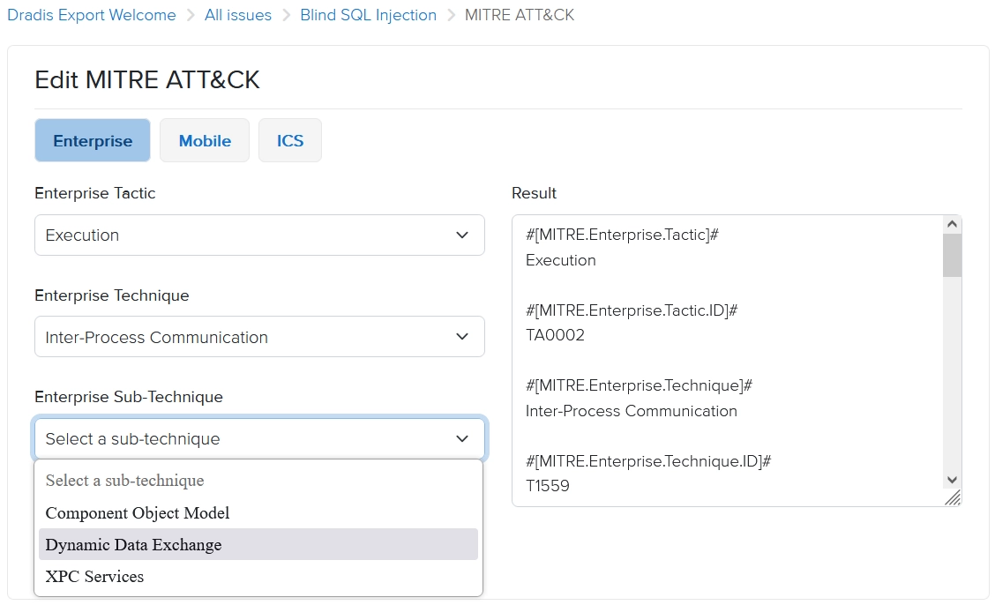Click the scroll-down arrow in the Result box
The image size is (995, 605).
click(952, 480)
